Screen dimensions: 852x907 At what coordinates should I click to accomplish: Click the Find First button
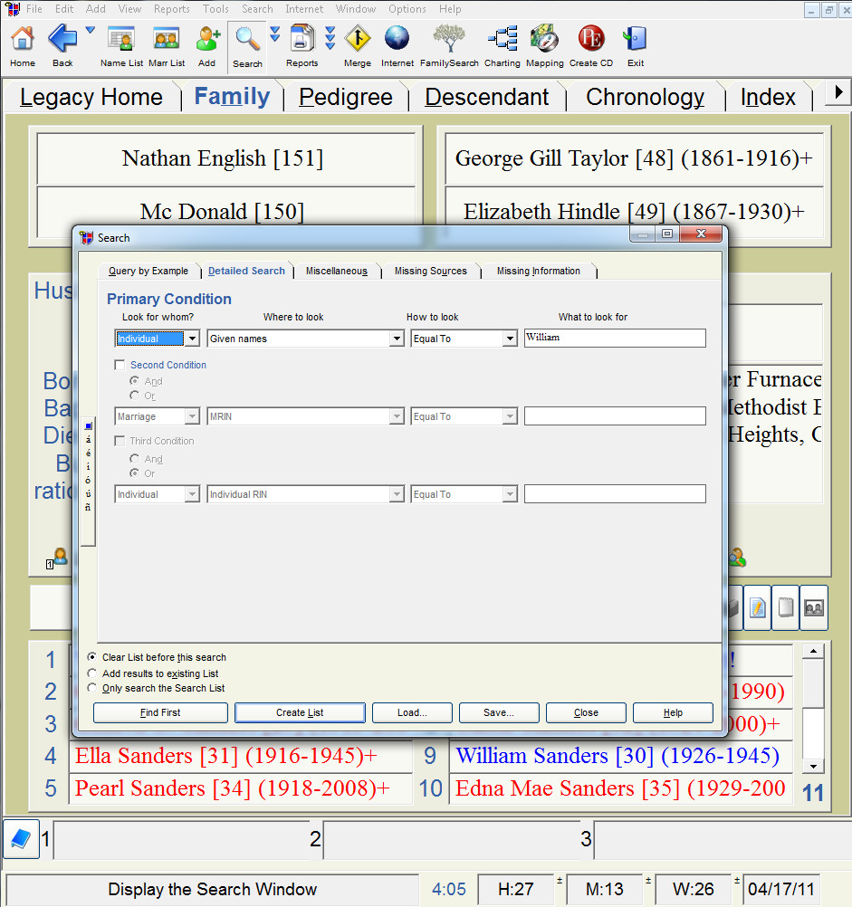coord(160,712)
